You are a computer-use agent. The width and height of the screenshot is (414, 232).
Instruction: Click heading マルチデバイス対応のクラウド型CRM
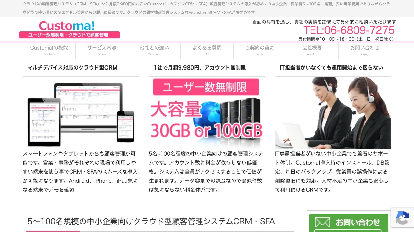[x=72, y=68]
